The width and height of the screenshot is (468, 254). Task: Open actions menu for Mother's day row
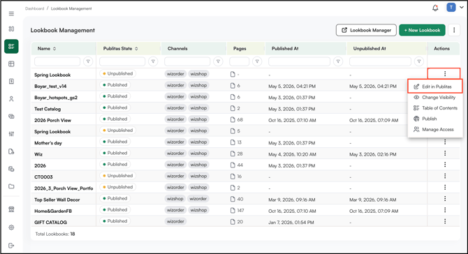click(x=445, y=142)
